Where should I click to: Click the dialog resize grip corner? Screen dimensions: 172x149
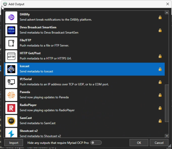click(x=170, y=146)
